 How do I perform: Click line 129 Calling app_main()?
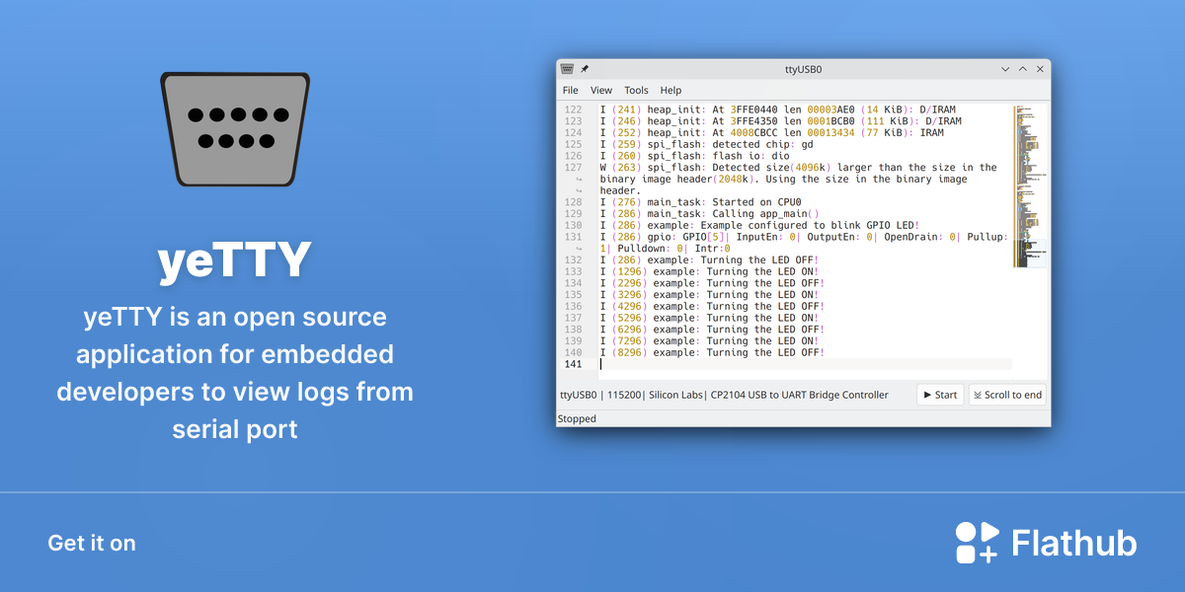click(710, 214)
